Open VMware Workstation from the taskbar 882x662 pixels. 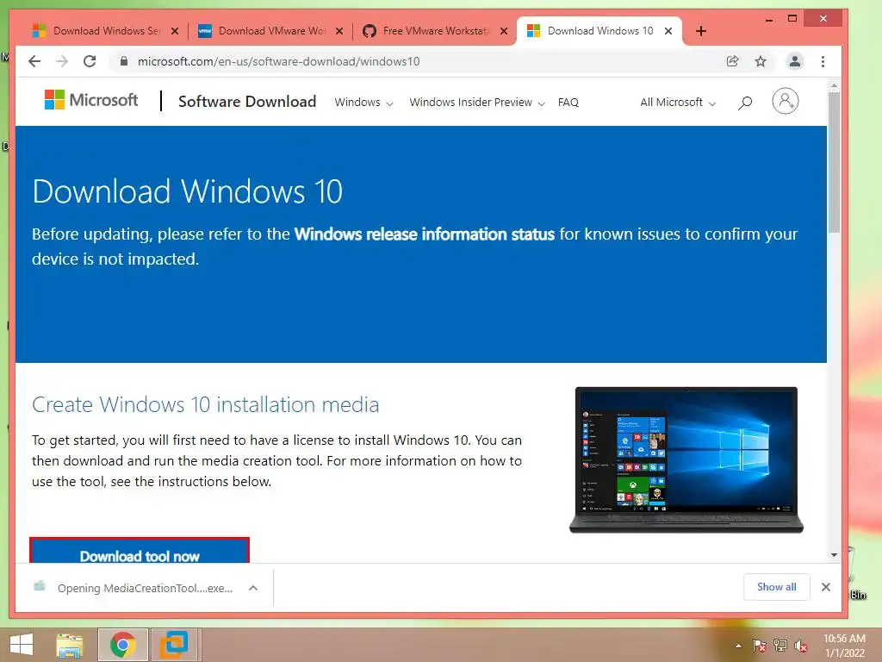point(174,645)
